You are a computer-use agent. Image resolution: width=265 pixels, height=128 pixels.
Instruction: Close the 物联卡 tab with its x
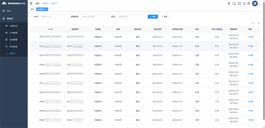point(46,9)
